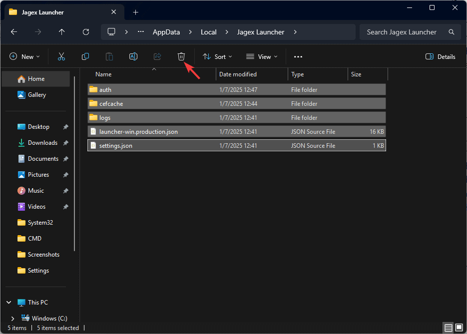Open Gallery in navigation pane
This screenshot has height=334, width=467.
[x=36, y=95]
